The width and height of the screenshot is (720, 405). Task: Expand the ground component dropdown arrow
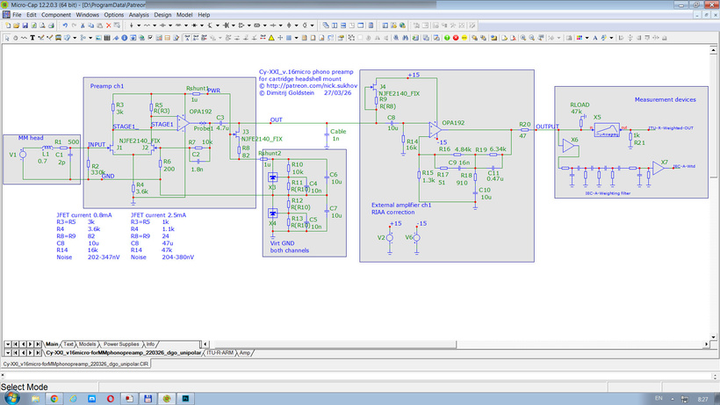coord(139,25)
